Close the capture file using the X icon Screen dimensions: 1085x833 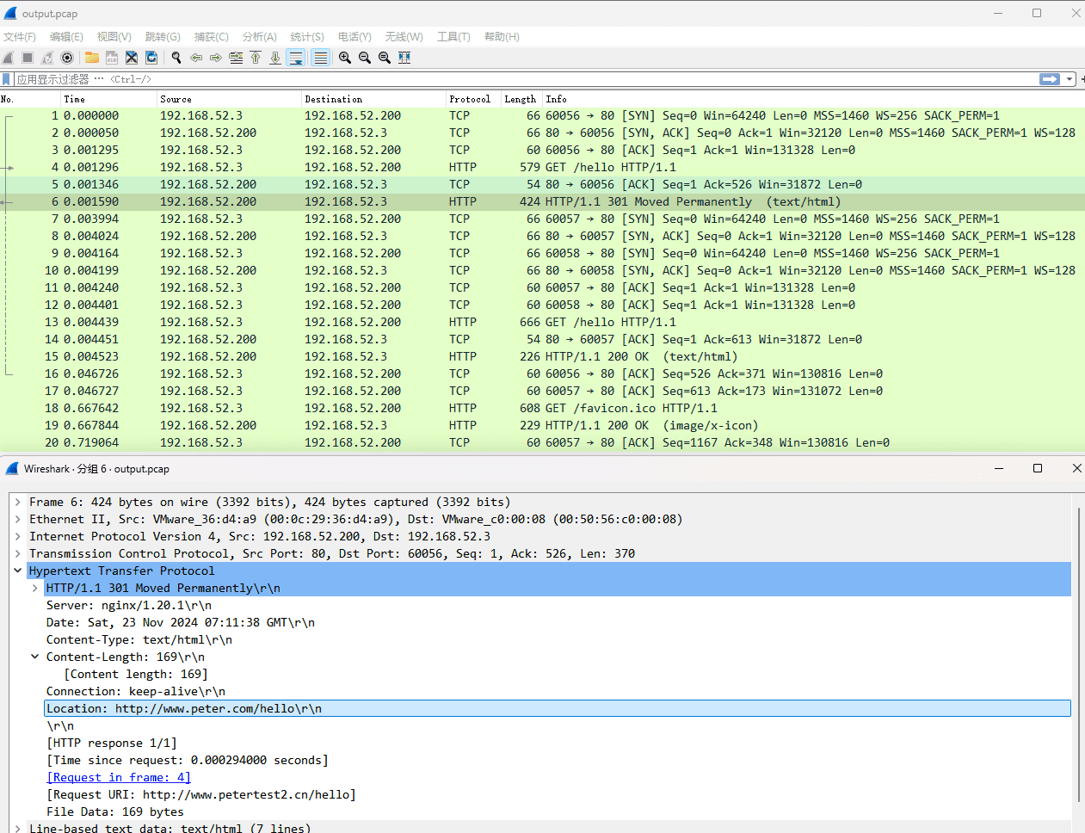132,58
